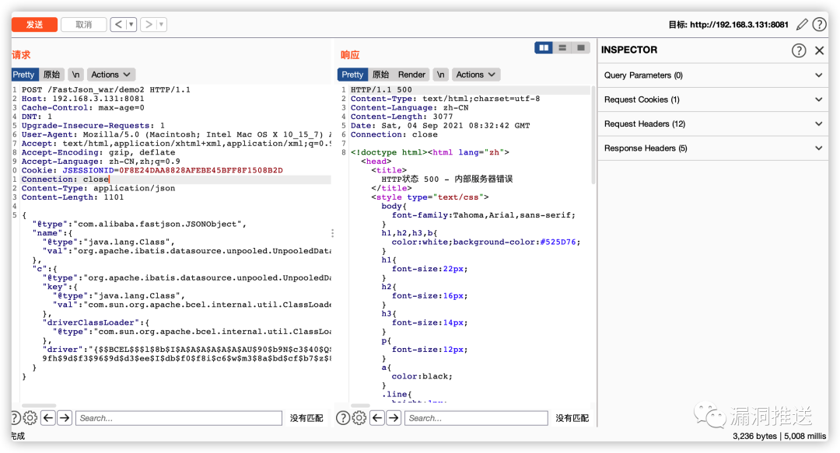Click the Content-Type: application/json header
The image size is (840, 453).
(98, 188)
